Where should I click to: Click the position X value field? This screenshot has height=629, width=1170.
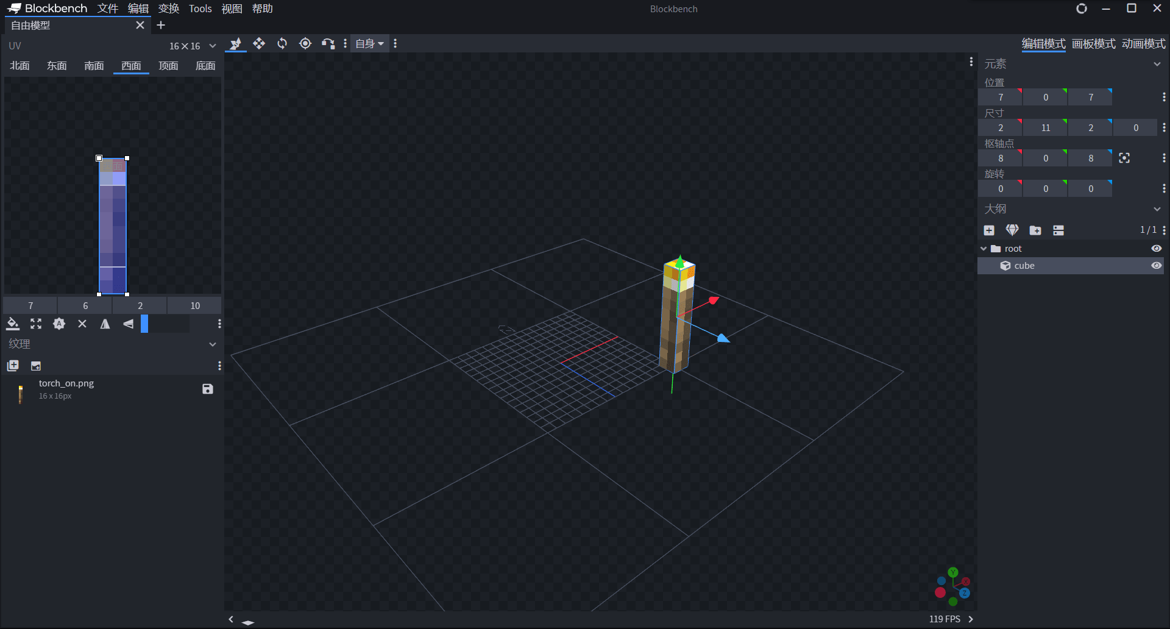coord(1000,98)
